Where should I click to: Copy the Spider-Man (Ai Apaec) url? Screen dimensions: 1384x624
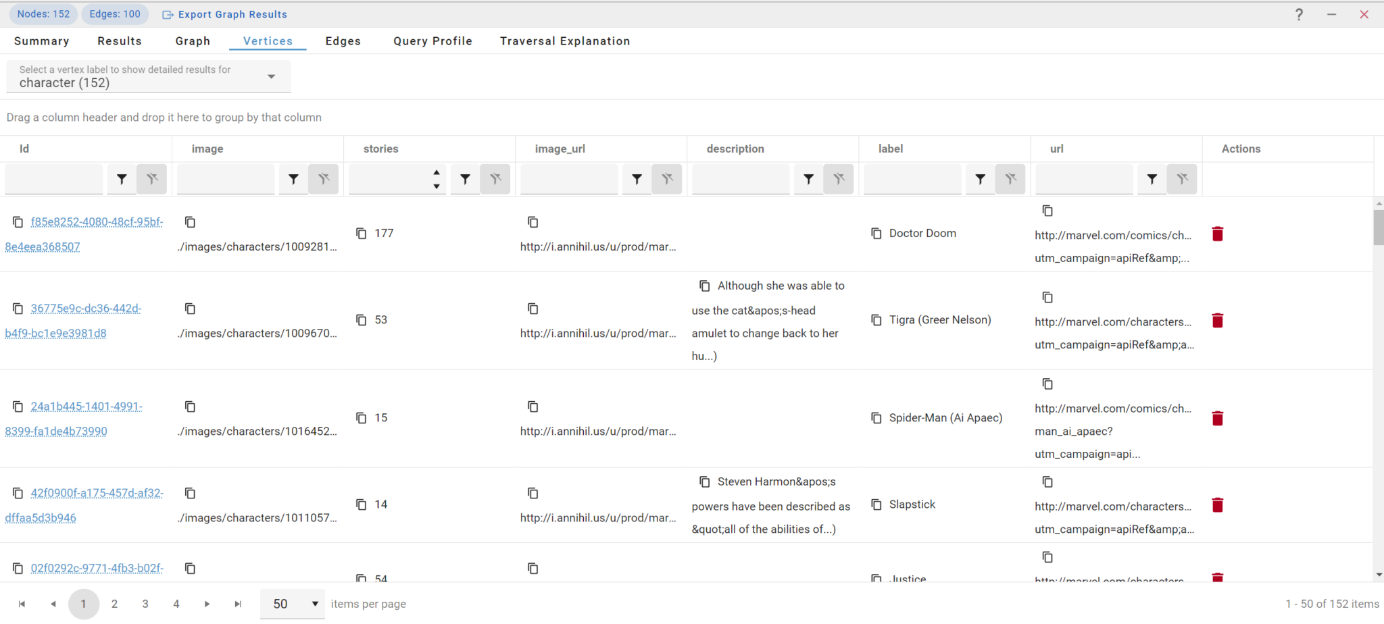(x=1047, y=384)
